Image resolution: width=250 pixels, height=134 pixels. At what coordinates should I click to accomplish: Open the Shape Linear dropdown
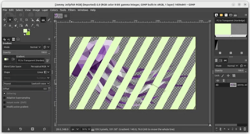click(x=26, y=72)
